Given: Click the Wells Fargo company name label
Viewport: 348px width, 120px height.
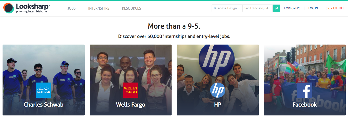Looking at the screenshot, I should pyautogui.click(x=131, y=105).
